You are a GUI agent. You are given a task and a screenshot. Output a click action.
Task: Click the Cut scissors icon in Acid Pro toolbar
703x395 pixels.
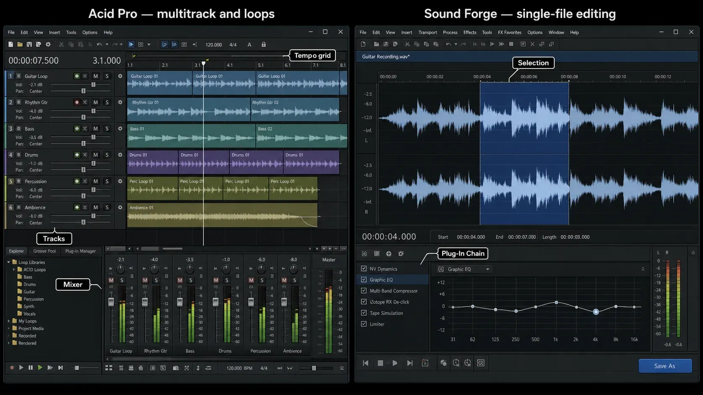(61, 44)
